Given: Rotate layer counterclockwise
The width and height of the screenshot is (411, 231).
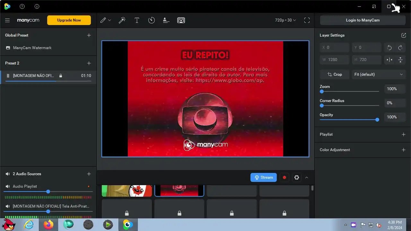Looking at the screenshot, I should pyautogui.click(x=389, y=47).
